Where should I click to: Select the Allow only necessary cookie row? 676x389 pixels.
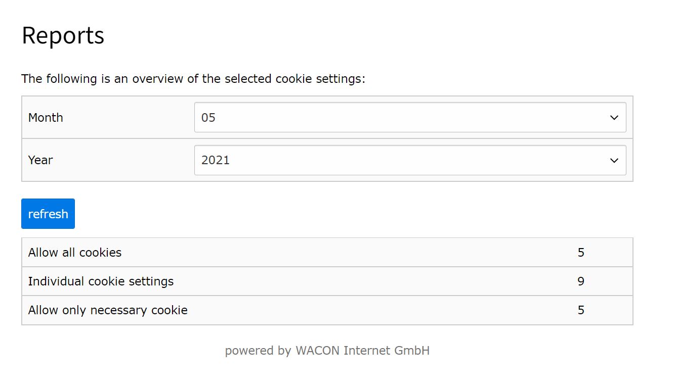pyautogui.click(x=327, y=310)
